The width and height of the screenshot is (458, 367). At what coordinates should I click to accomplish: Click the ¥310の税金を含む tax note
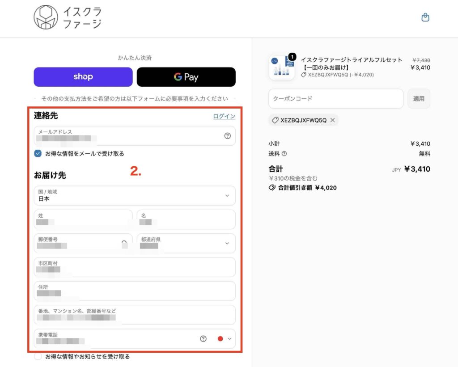tap(293, 178)
